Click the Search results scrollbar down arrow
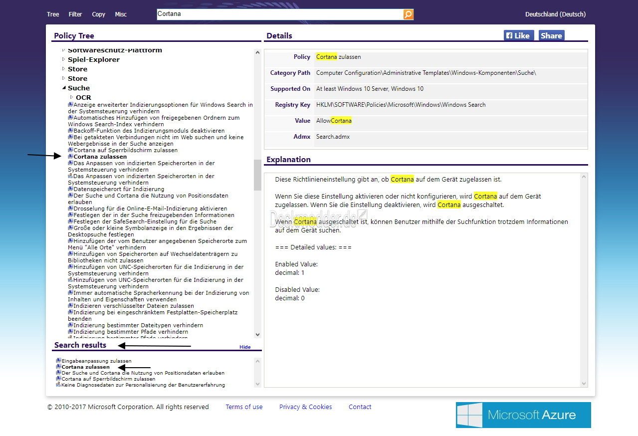This screenshot has height=436, width=638. click(257, 384)
